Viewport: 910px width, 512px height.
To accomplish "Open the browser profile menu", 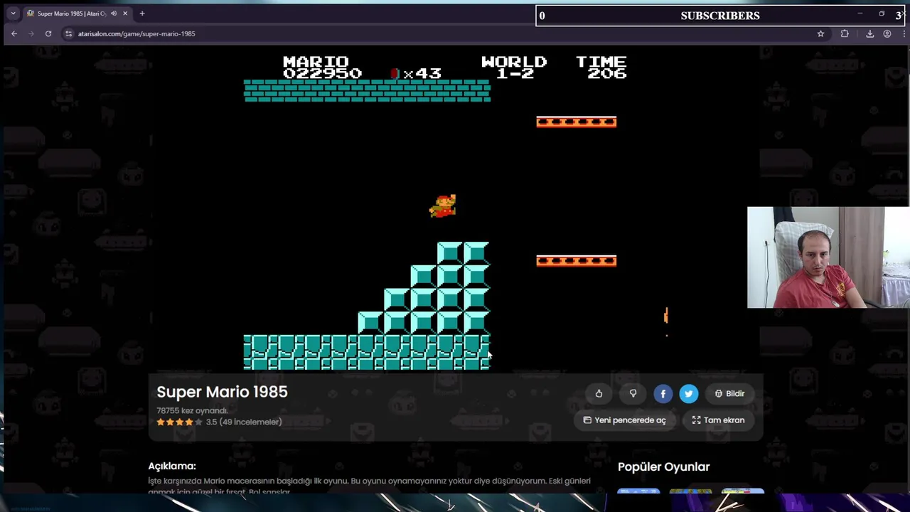I will tap(887, 33).
